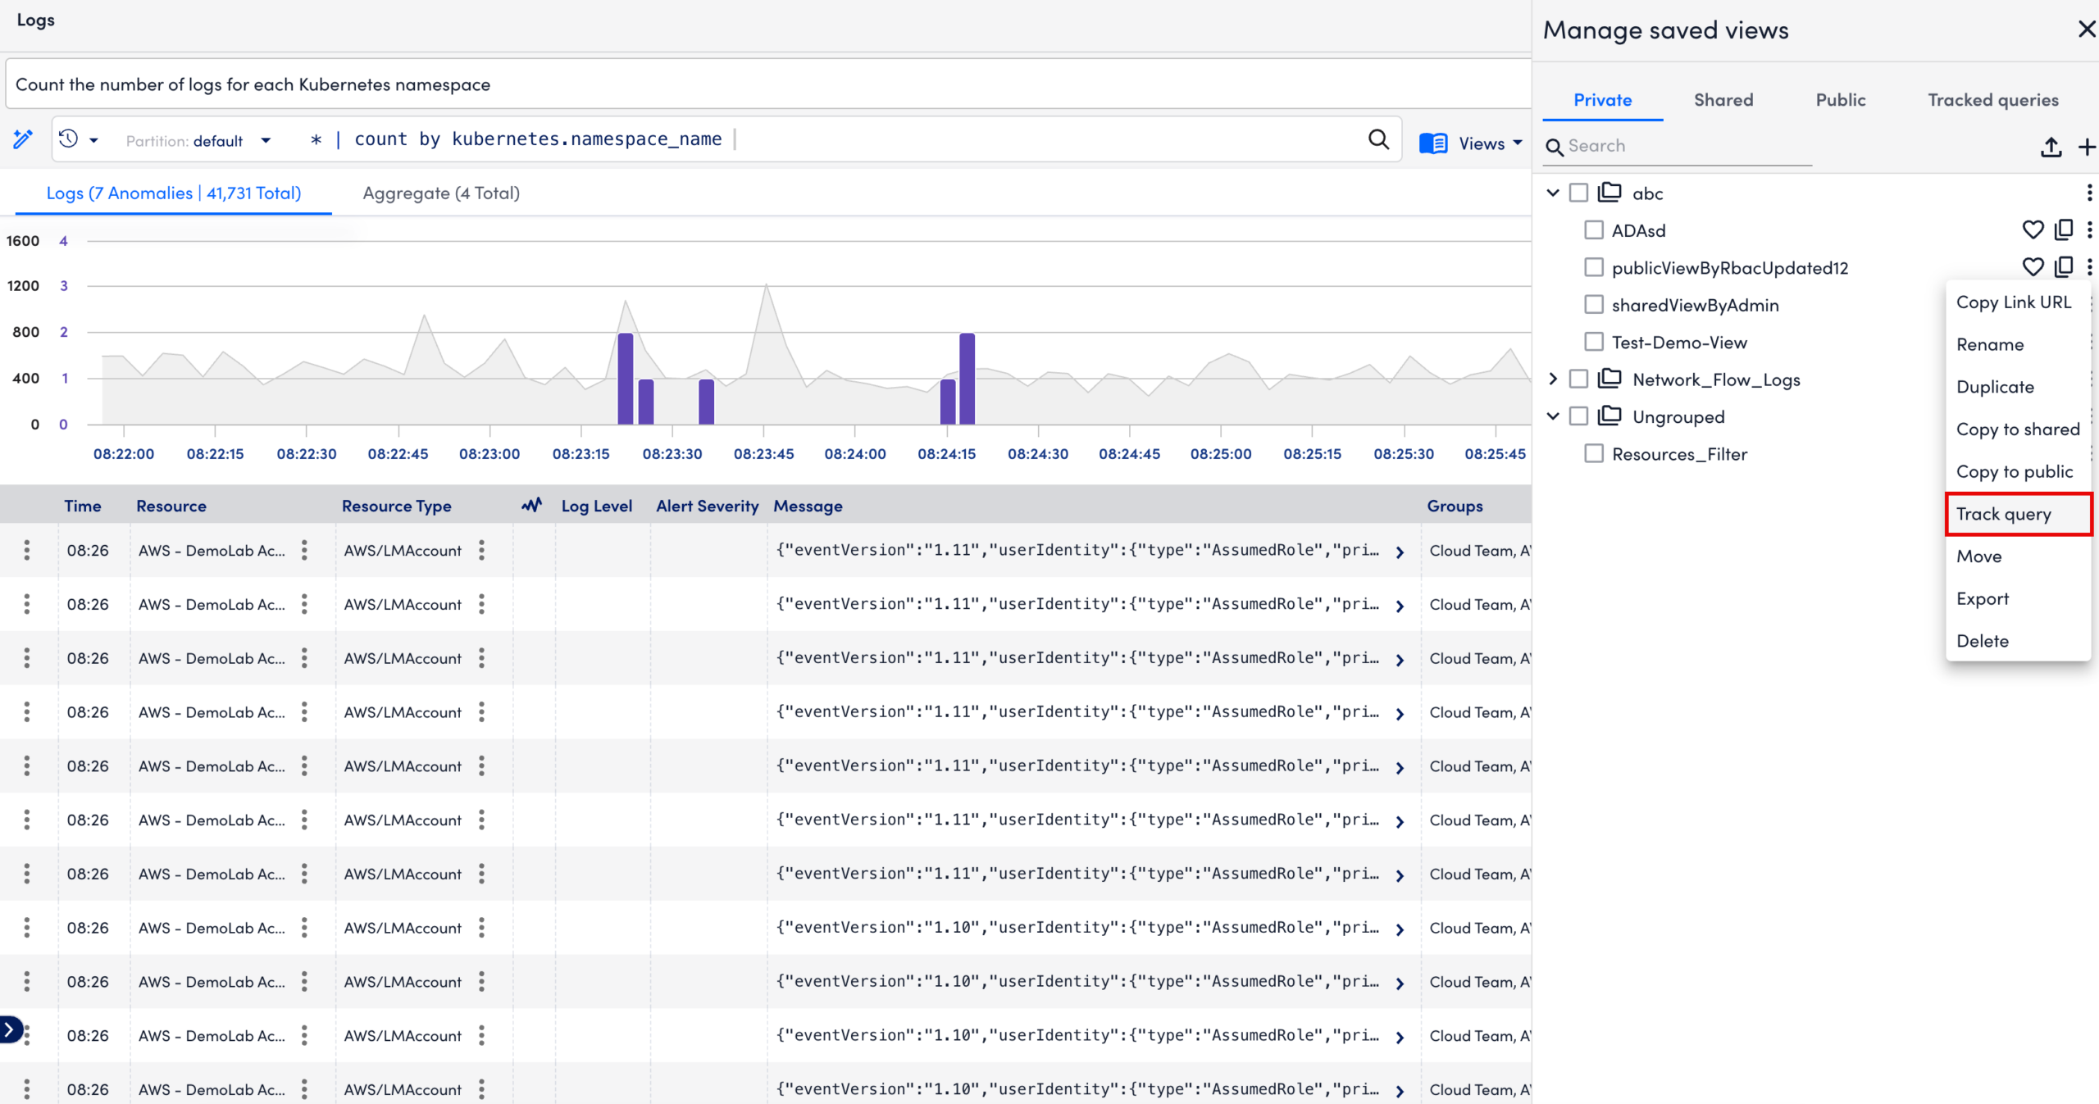Screen dimensions: 2099x1104
Task: Click the expand side panel arrow at bottom left
Action: [9, 1029]
